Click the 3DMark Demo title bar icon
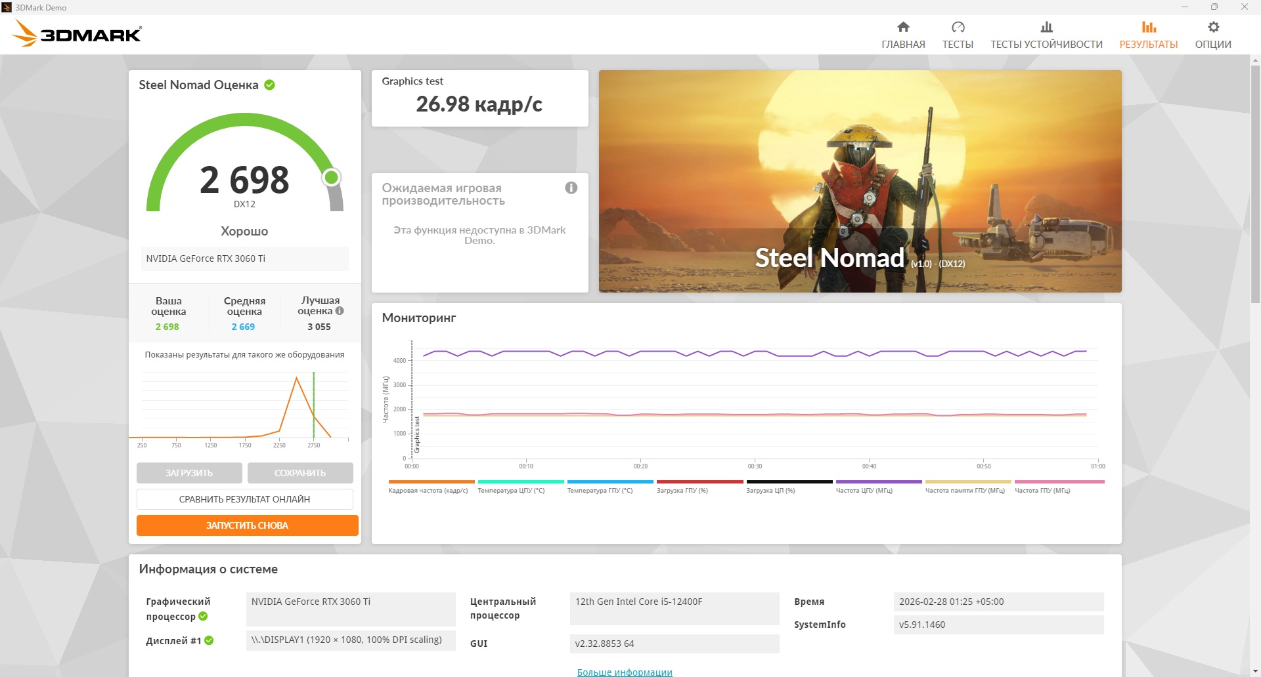Viewport: 1261px width, 677px height. click(7, 7)
